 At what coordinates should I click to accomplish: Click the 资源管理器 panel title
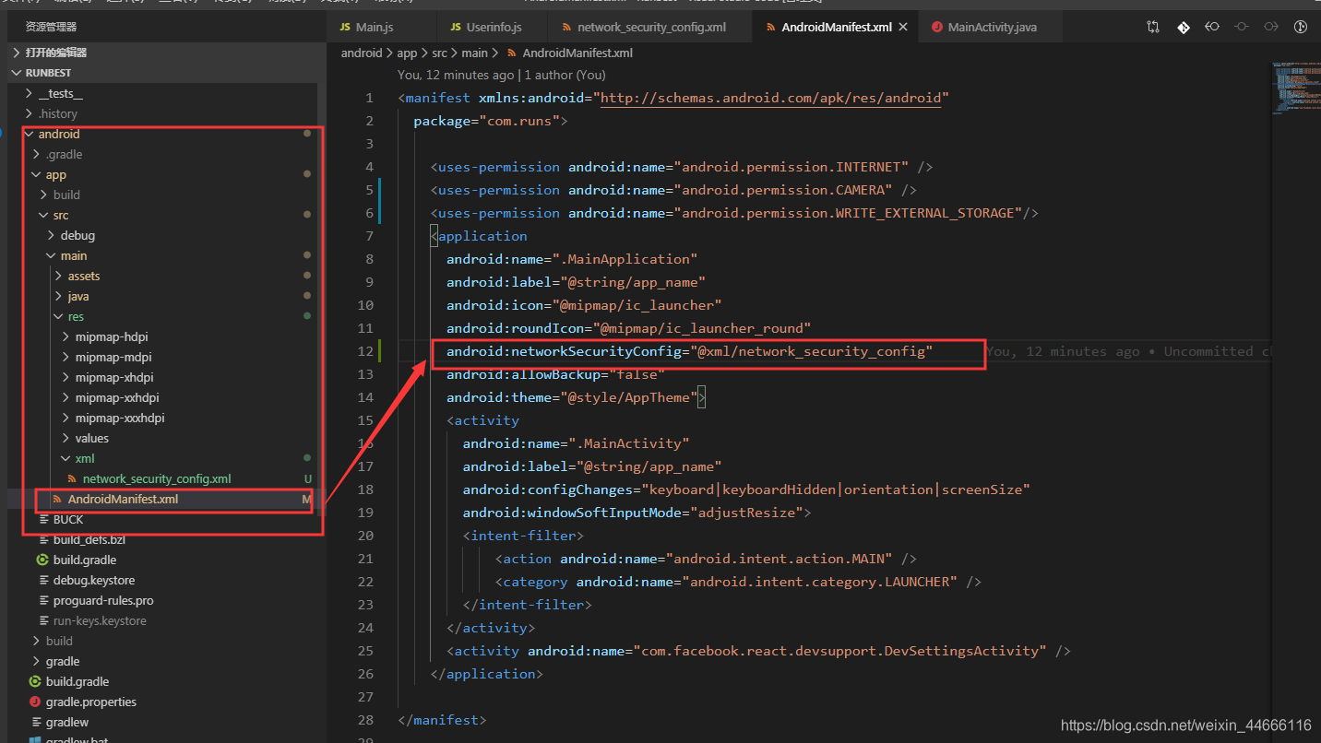point(52,28)
